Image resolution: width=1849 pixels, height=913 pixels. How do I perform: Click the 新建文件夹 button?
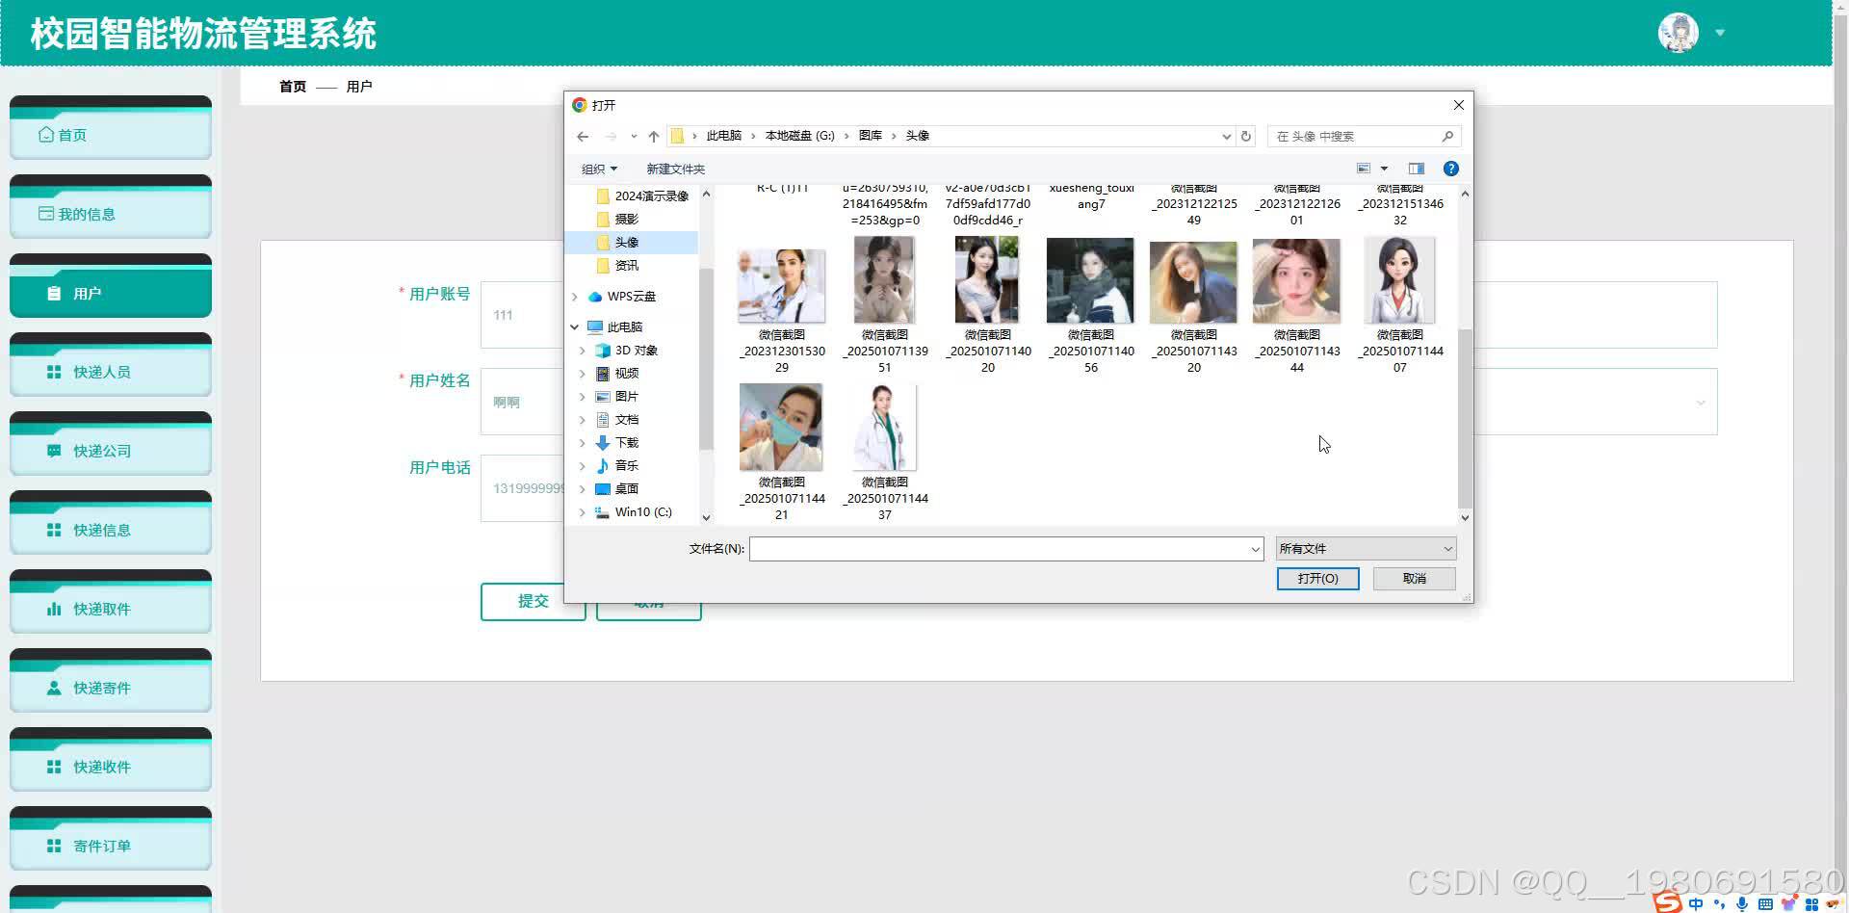675,170
